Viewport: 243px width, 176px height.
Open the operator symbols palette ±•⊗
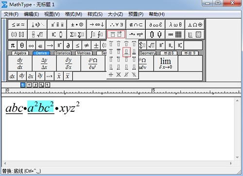pos(77,25)
